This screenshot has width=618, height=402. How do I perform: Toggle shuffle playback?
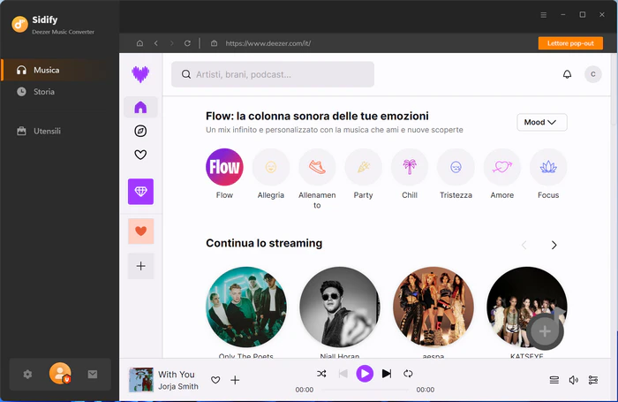click(321, 374)
